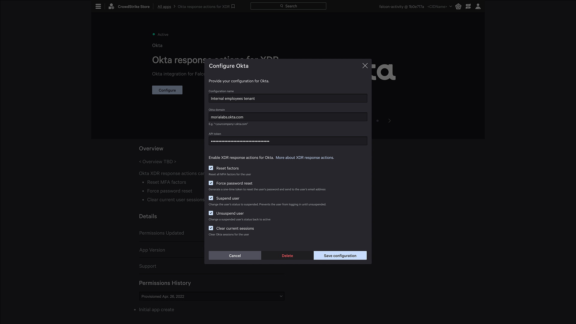This screenshot has height=324, width=576.
Task: Click the CrowdStrike Store logo icon
Action: [x=111, y=6]
